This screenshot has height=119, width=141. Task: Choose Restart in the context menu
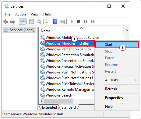pos(117,71)
